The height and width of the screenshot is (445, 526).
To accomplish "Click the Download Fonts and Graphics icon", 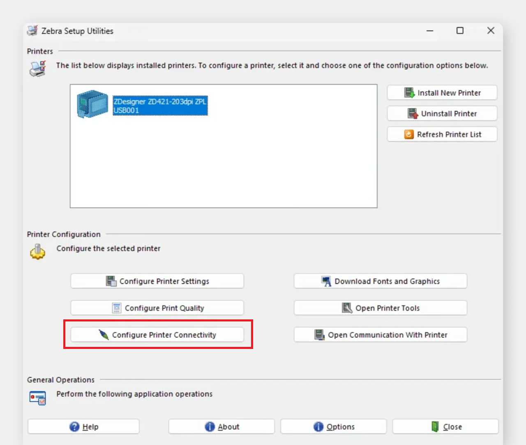I will coord(326,281).
